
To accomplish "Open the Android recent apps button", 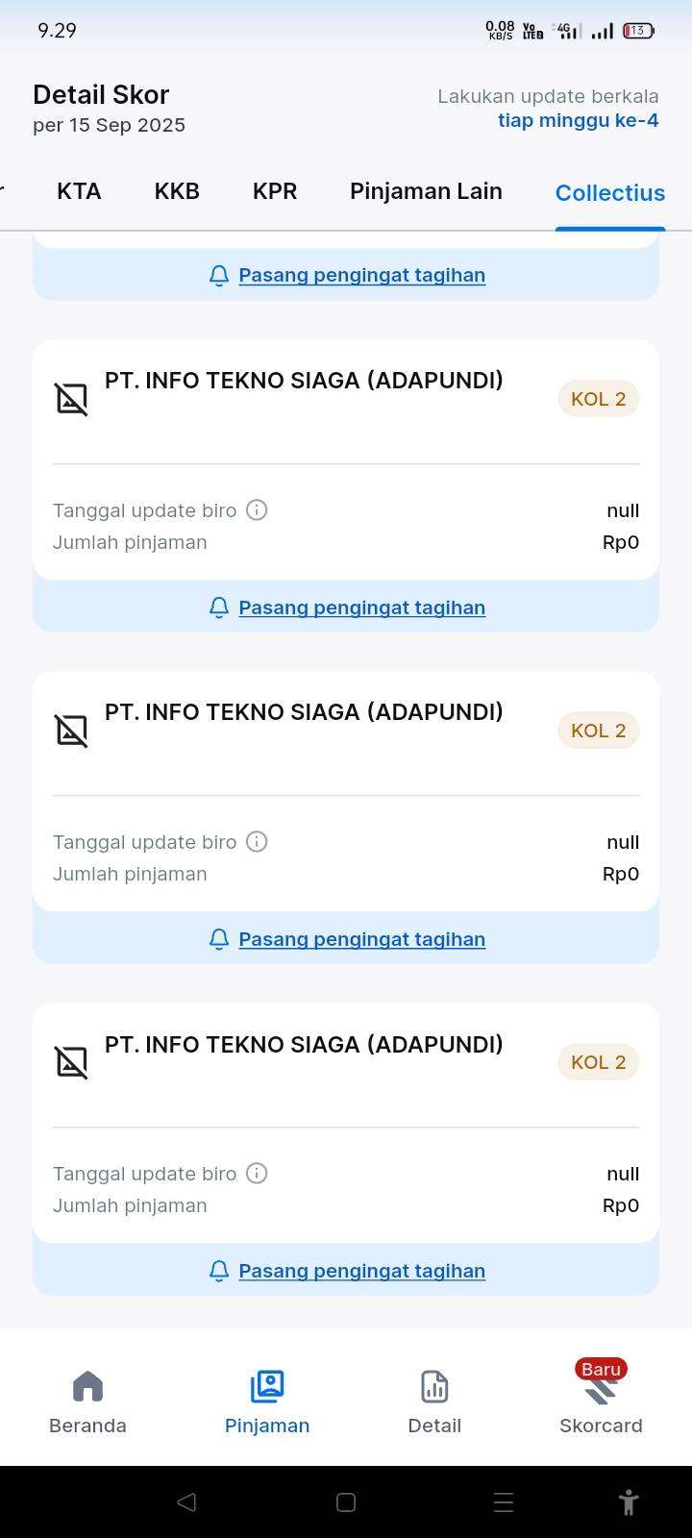I will pyautogui.click(x=504, y=1502).
